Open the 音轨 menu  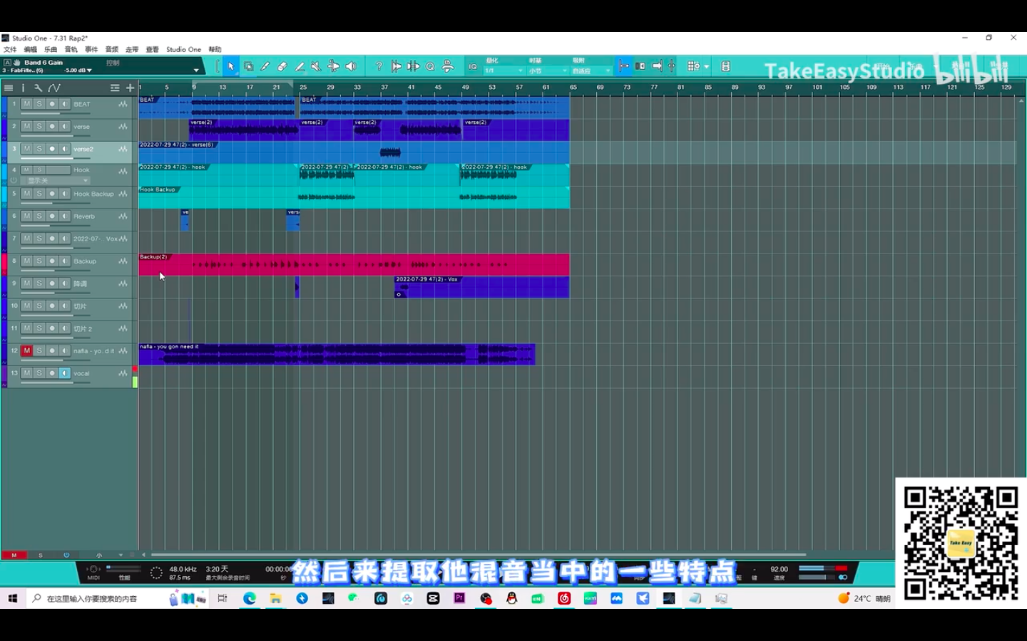coord(71,49)
